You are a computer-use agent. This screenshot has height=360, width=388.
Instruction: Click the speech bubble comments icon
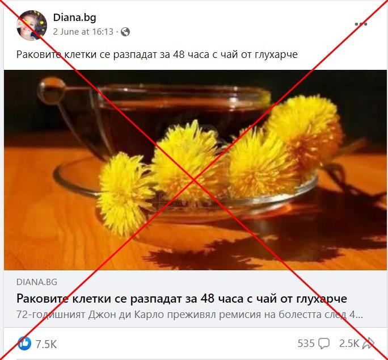pyautogui.click(x=324, y=344)
